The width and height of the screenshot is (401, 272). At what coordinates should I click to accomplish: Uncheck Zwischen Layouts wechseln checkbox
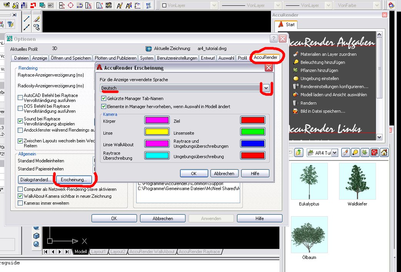coord(20,141)
